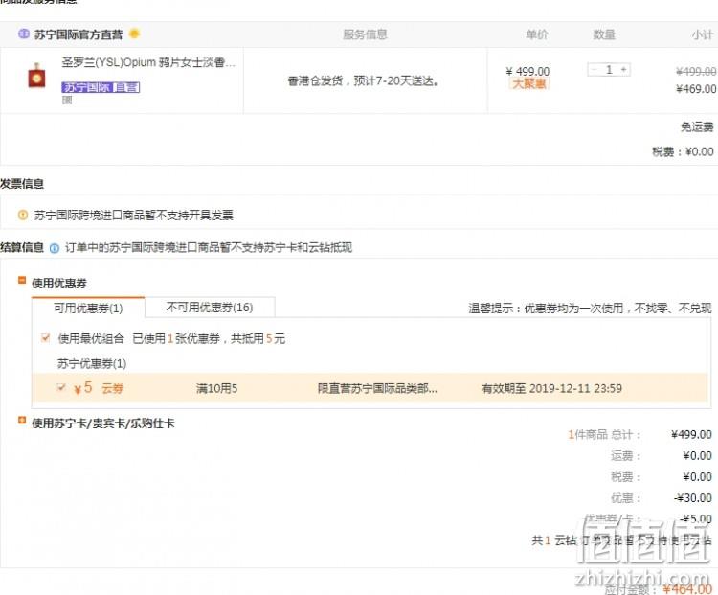Uncheck the ¥5 云券 coupon checkbox
718x595 pixels.
coord(61,388)
